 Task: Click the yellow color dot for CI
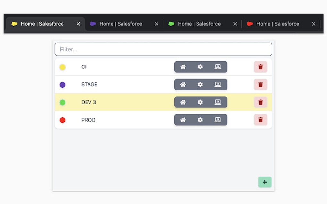coord(63,67)
